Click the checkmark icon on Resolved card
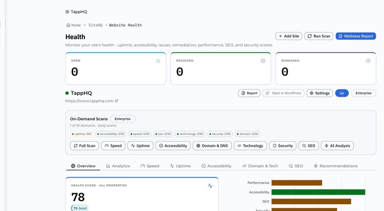 [x=263, y=61]
